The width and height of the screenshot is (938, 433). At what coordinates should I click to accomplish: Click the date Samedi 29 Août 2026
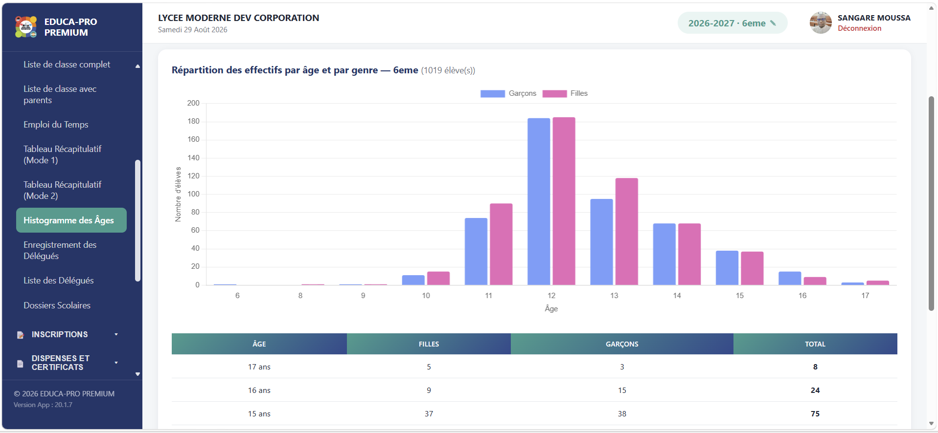tap(192, 30)
